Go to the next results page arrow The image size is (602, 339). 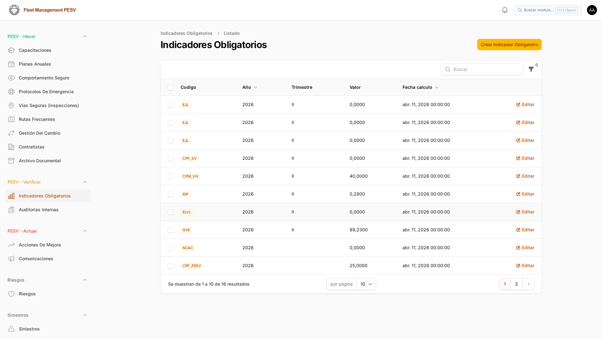pyautogui.click(x=529, y=284)
